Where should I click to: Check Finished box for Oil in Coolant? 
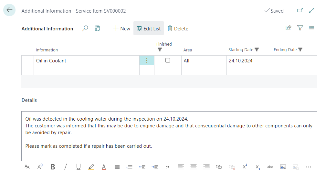point(168,60)
